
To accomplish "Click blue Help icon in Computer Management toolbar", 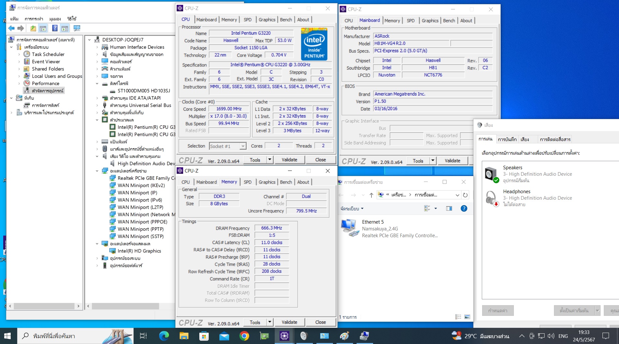I will click(x=55, y=28).
